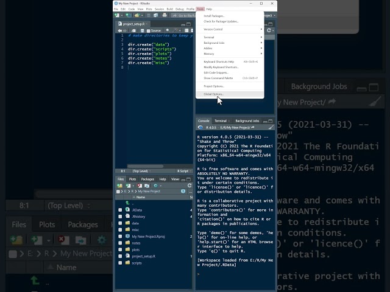Click the Show in new window editor icon
Image resolution: width=390 pixels, height=292 pixels.
click(x=133, y=30)
